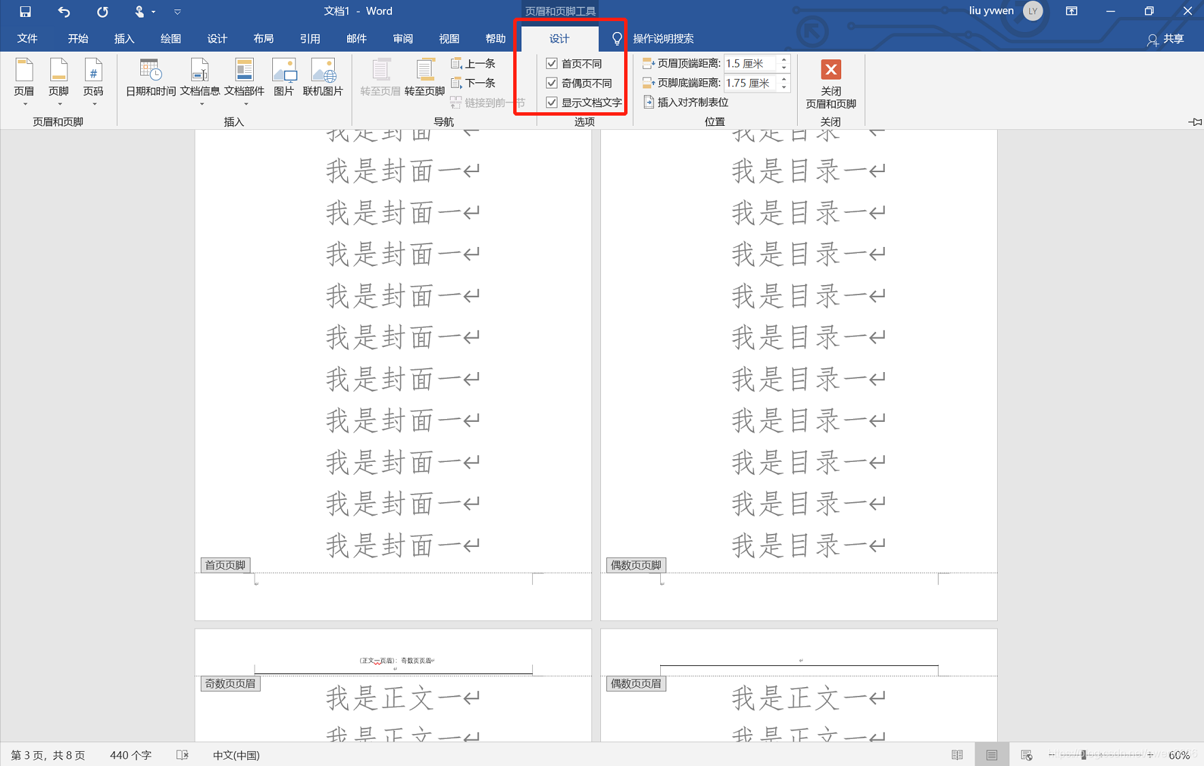Screen dimensions: 1204x766
Task: Open the 开始 tab
Action: coord(78,39)
